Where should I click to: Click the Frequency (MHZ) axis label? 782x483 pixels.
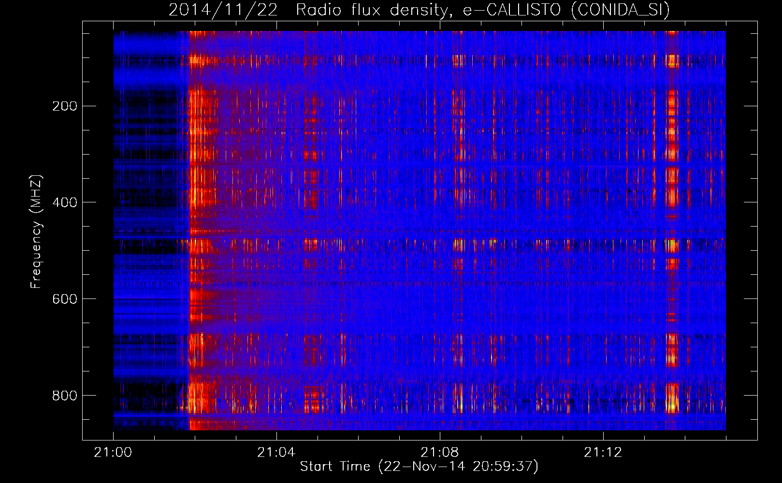pyautogui.click(x=36, y=231)
